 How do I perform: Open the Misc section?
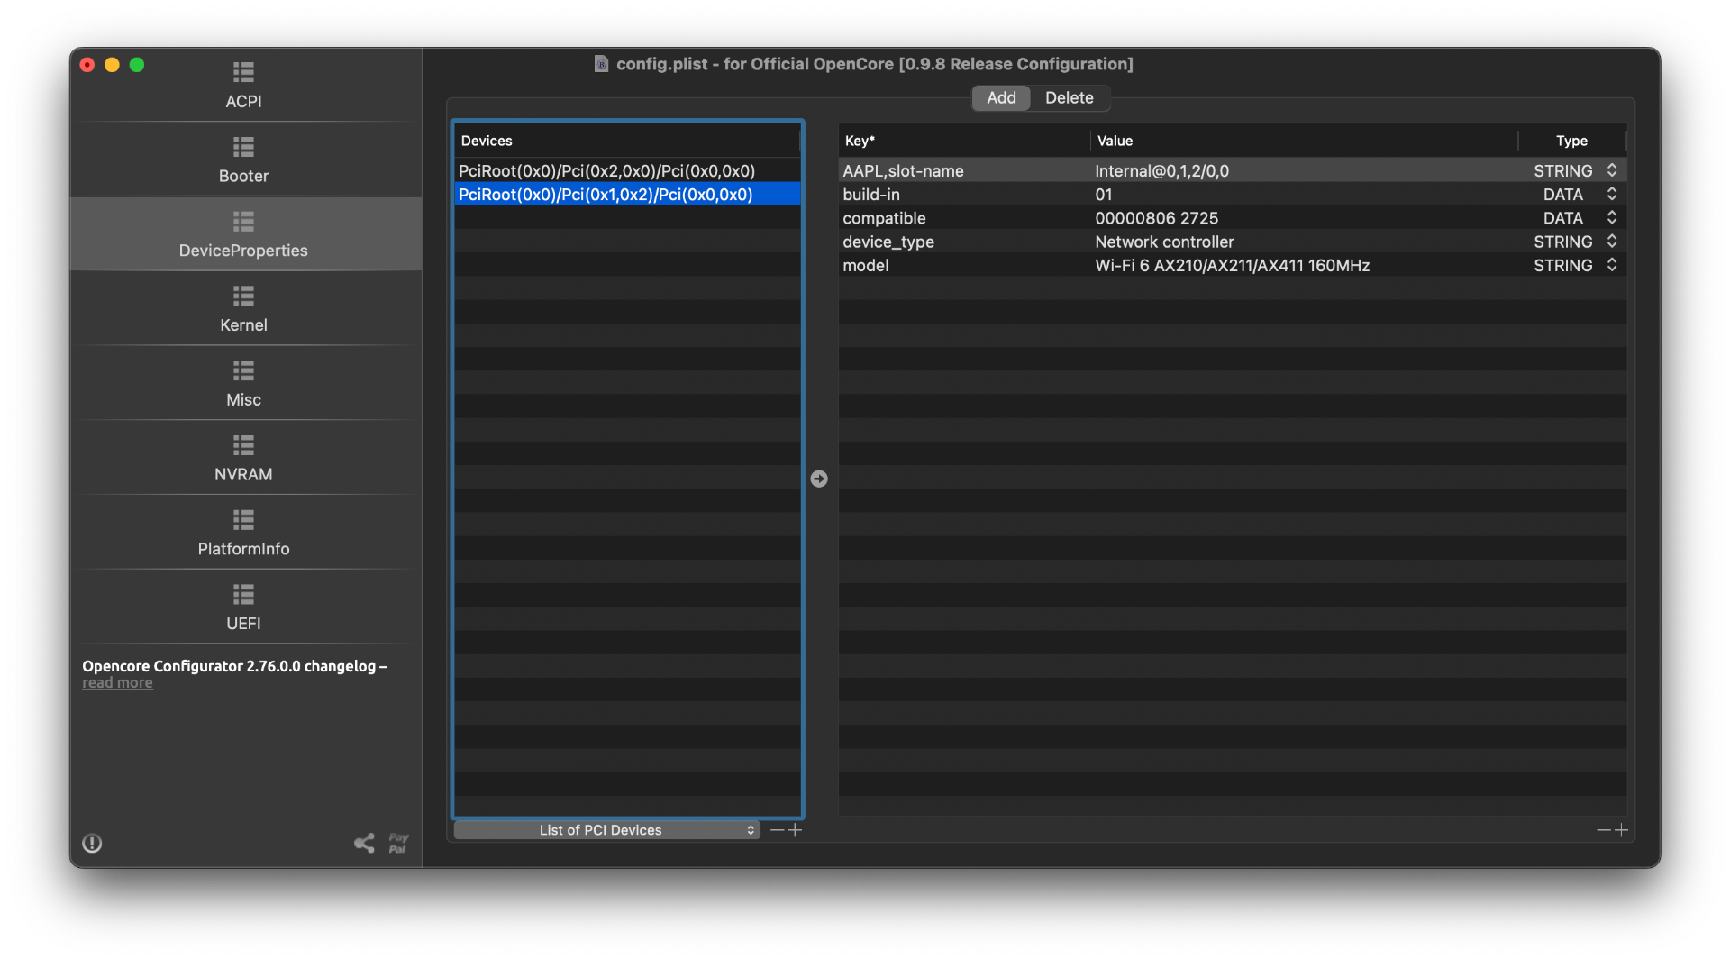(243, 384)
